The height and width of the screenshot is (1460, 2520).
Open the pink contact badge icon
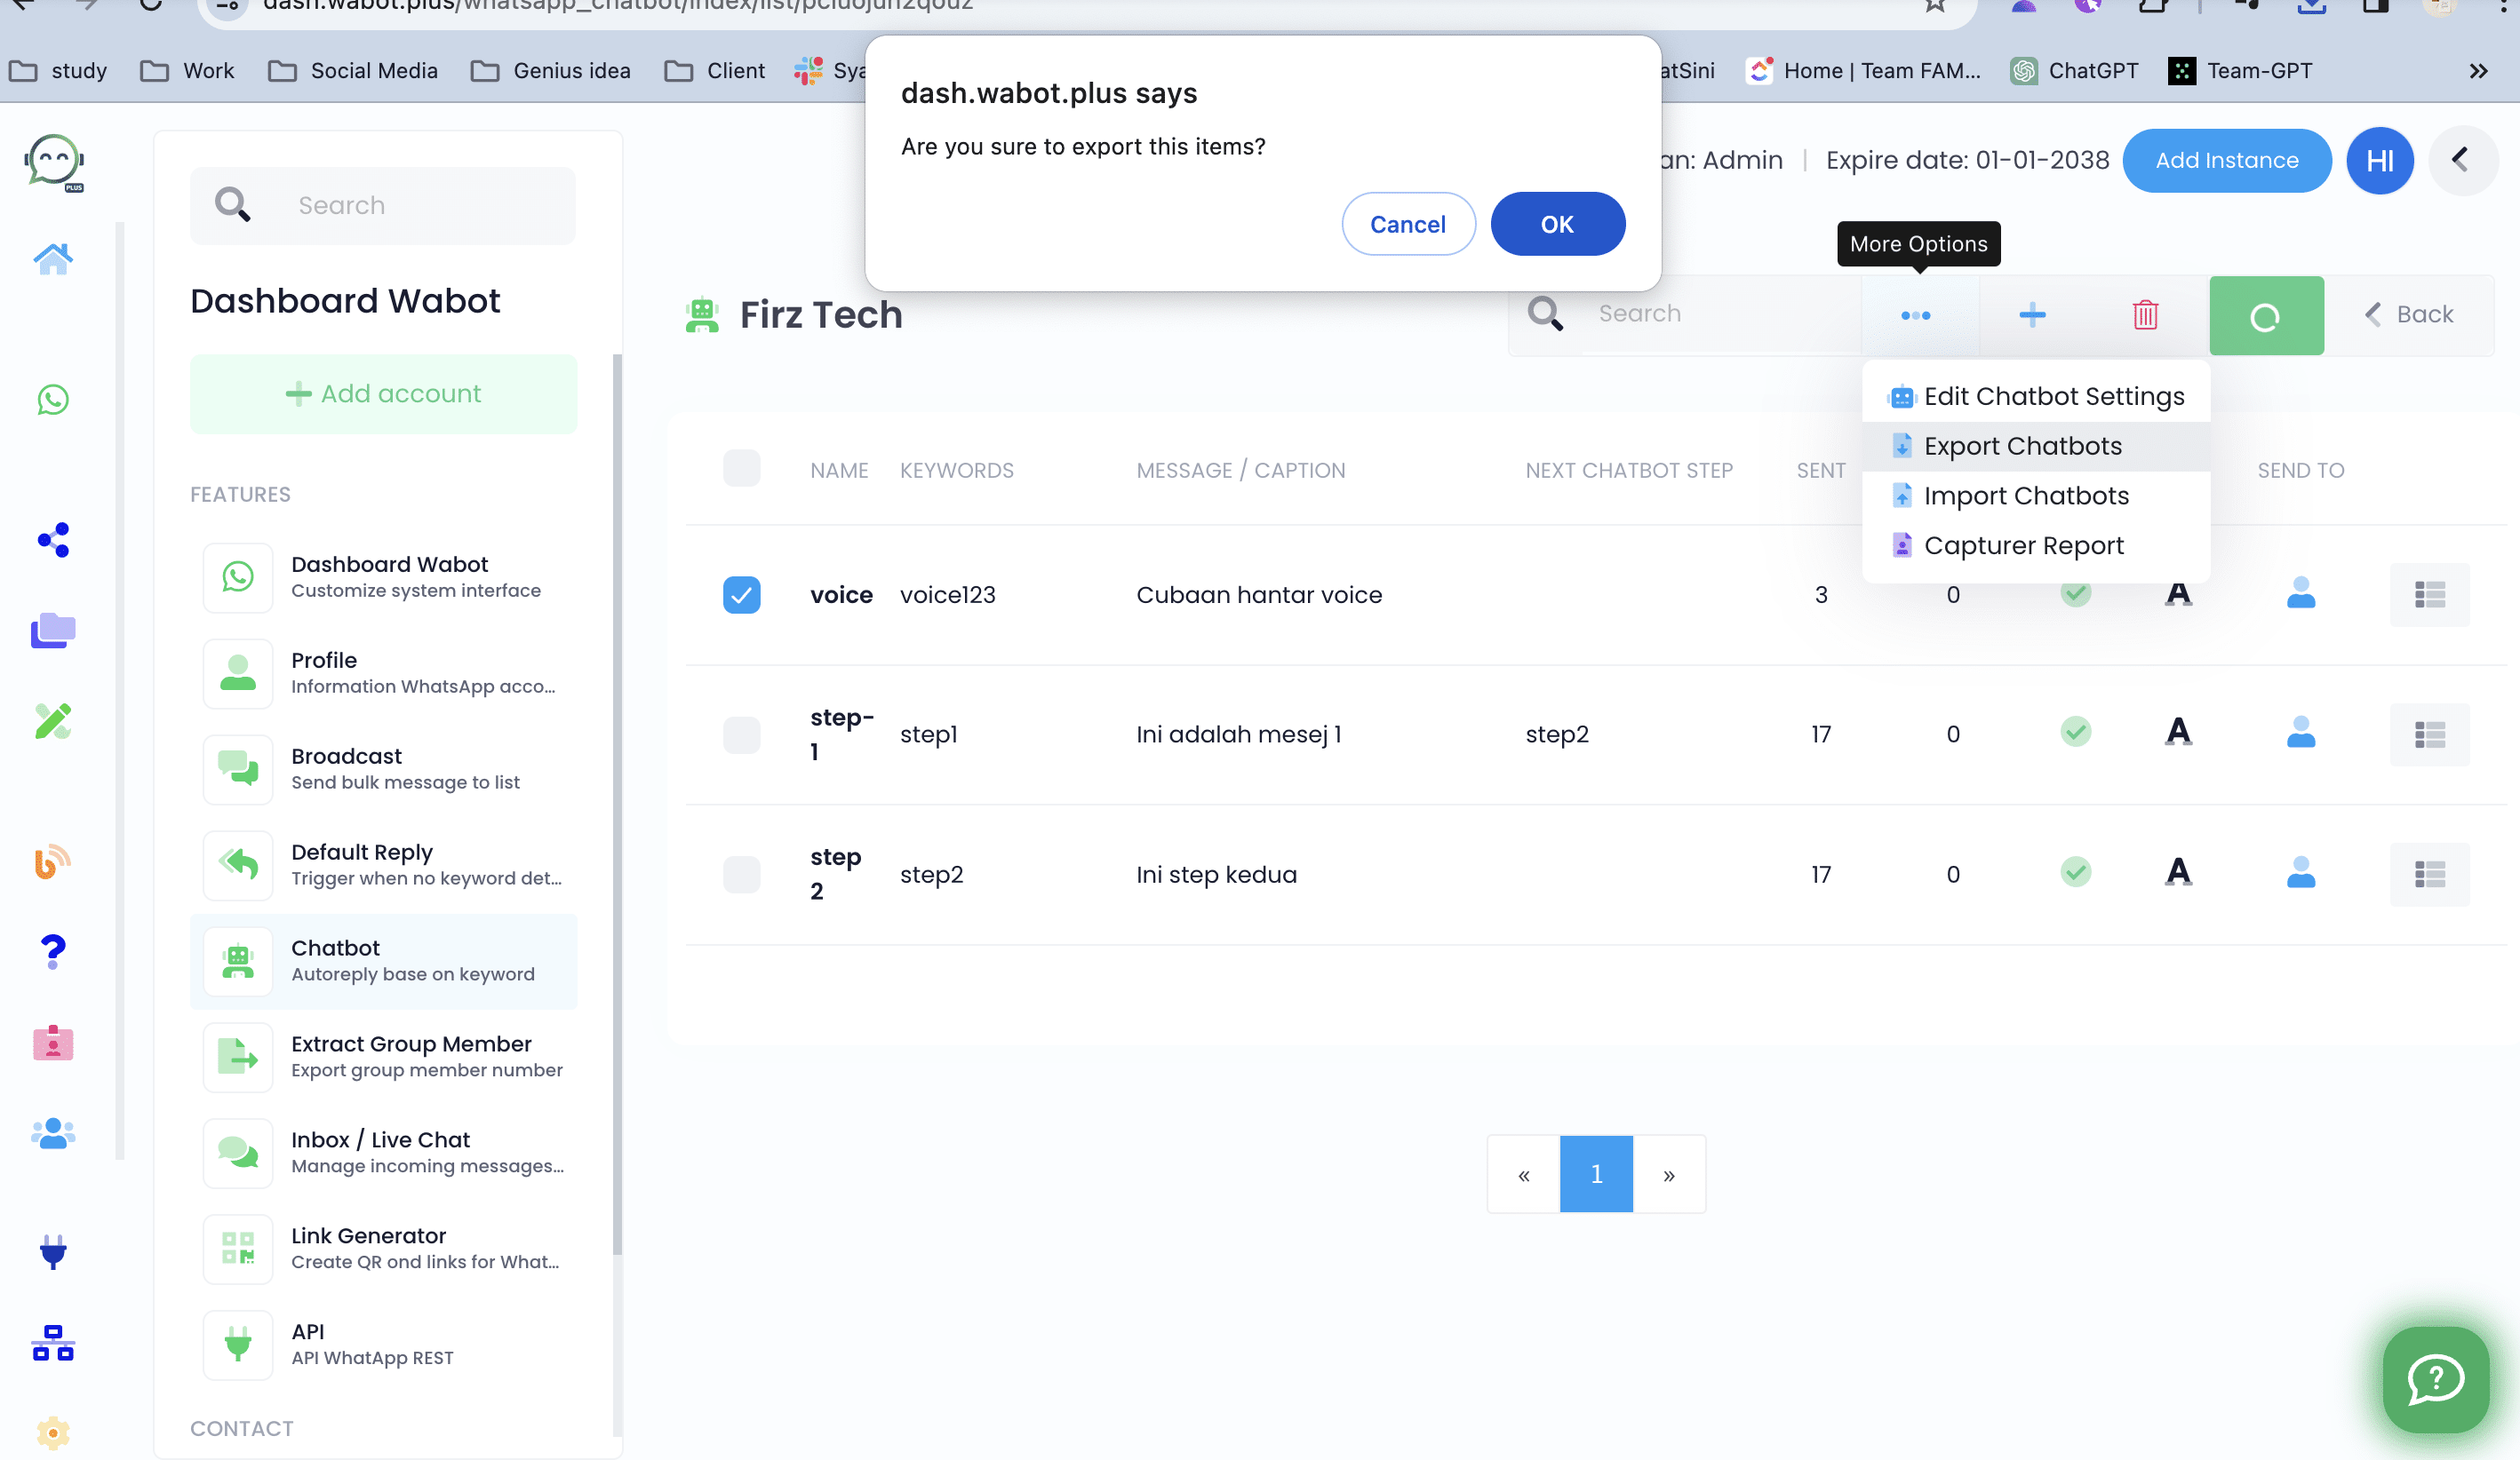pos(53,1043)
